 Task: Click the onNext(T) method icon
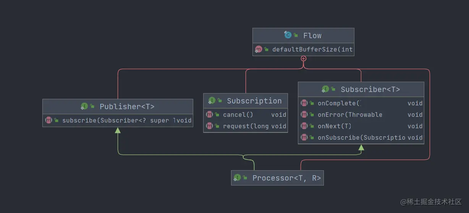[x=304, y=126]
